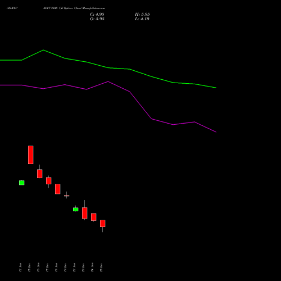Click the 12 date label on axis
The width and height of the screenshot is (281, 281).
pos(20,268)
